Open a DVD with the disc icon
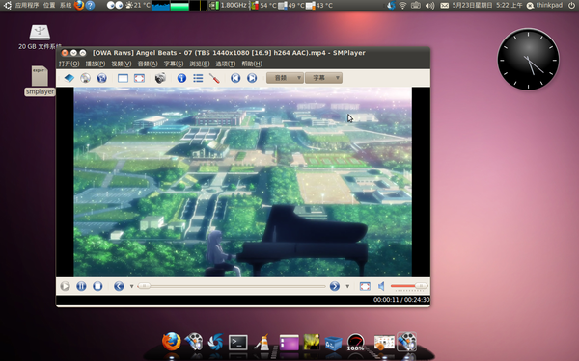Screen dimensions: 579x361 (85, 78)
